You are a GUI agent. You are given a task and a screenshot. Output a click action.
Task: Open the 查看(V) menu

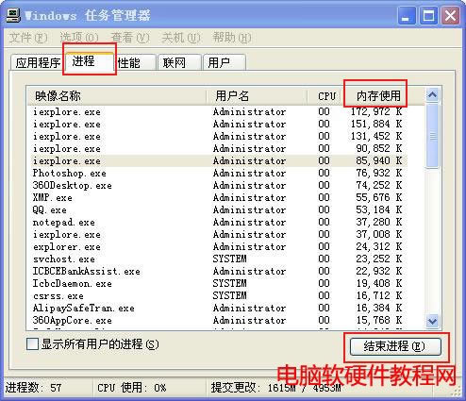pos(130,38)
